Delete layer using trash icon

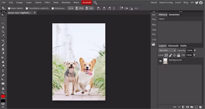(x=201, y=107)
